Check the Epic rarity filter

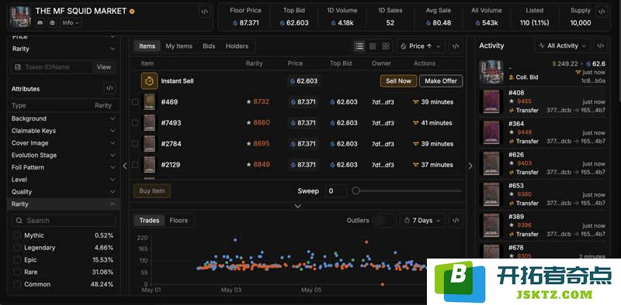pos(17,260)
